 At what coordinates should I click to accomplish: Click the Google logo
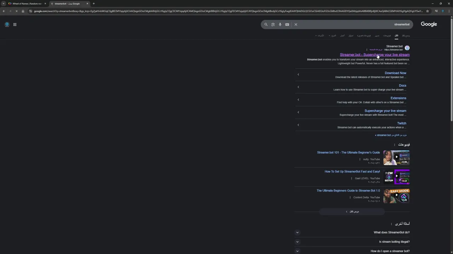coord(429,24)
